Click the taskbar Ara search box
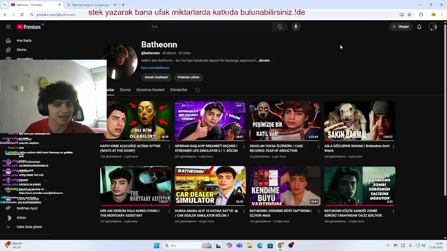Screen dimensions: 447x251 pos(188,245)
